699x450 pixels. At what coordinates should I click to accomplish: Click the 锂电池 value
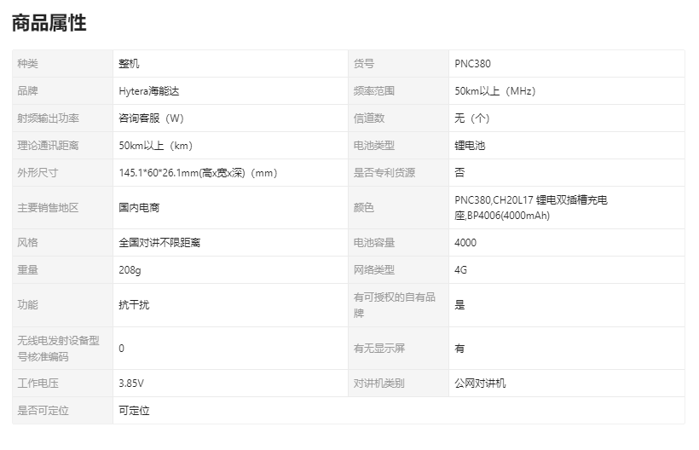click(470, 145)
